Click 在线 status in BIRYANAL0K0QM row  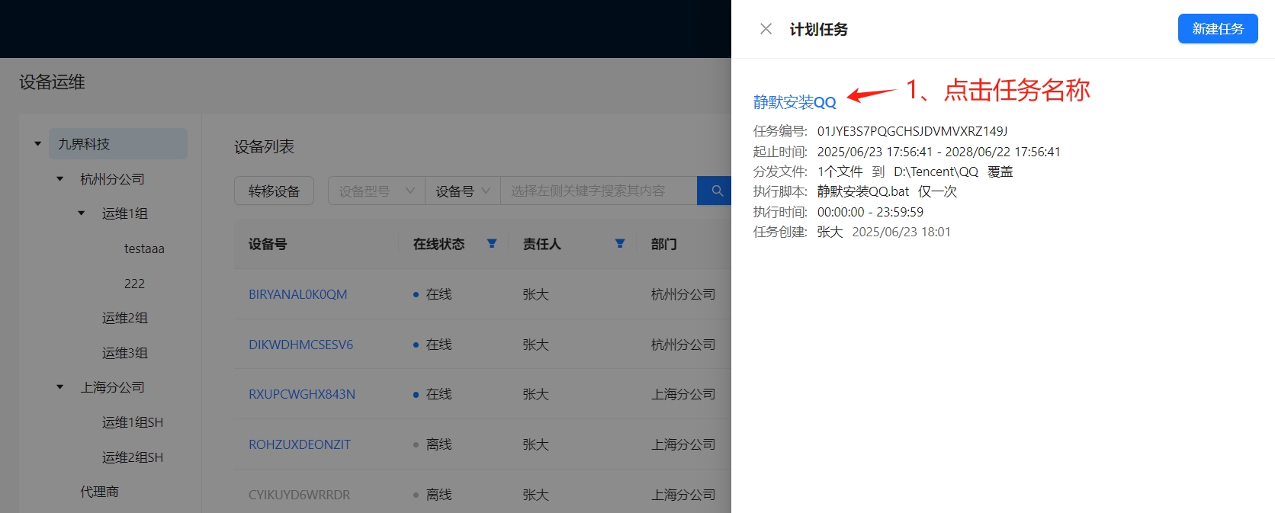coord(438,294)
